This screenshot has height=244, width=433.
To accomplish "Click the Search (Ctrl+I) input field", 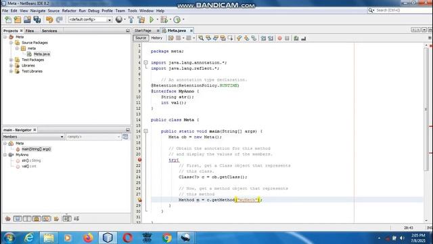I will coord(403,10).
